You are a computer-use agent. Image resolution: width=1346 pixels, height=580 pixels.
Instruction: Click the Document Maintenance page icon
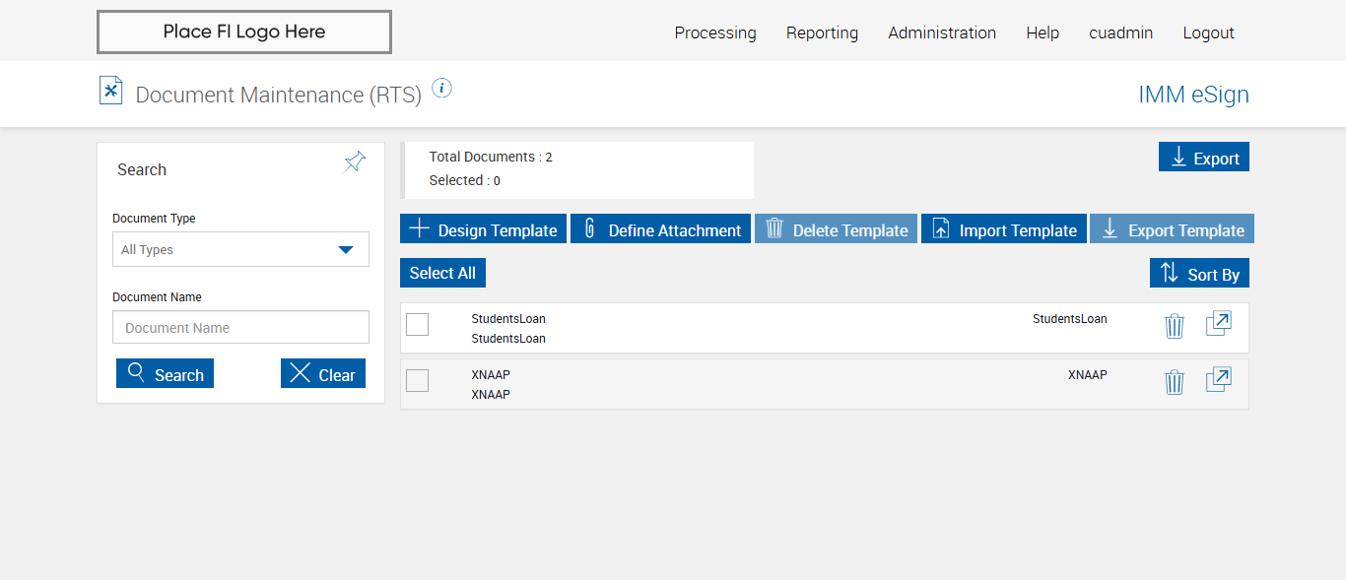[x=111, y=91]
